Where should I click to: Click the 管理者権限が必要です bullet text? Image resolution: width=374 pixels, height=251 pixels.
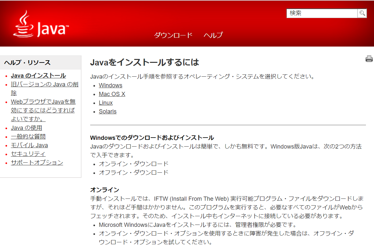point(198,225)
